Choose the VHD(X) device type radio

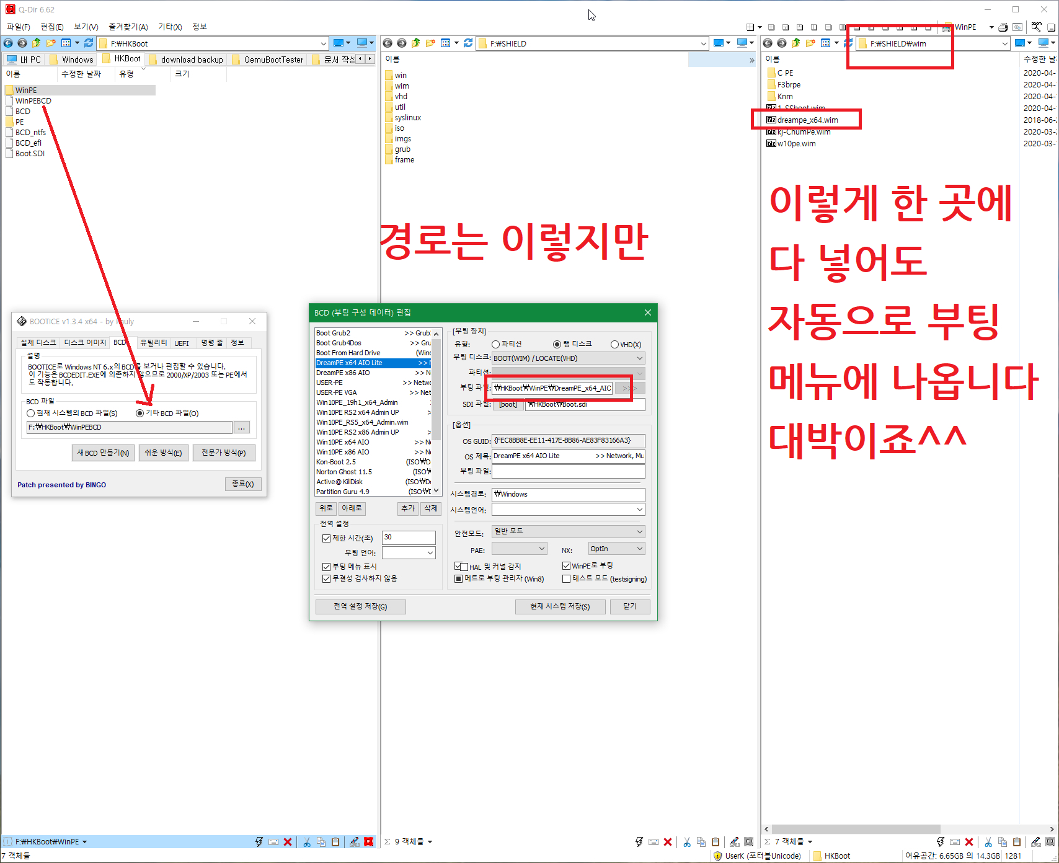click(614, 345)
